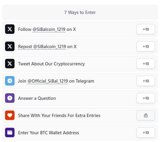Claim +10 for BTC Wallet Address entry
160x142 pixels.
146,132
